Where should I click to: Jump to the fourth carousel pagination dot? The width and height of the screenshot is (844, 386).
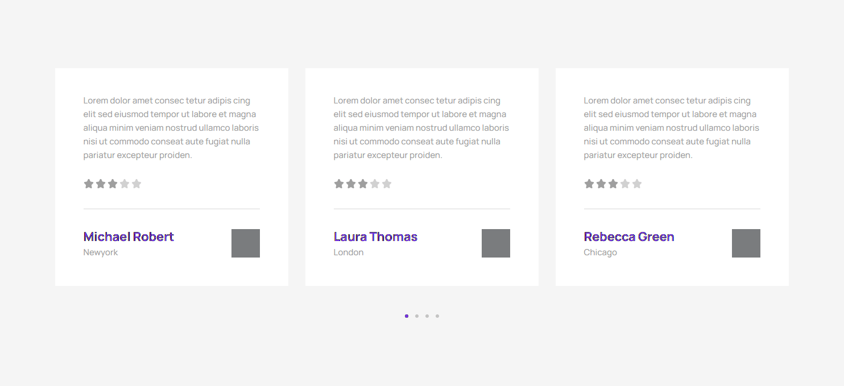coord(437,316)
